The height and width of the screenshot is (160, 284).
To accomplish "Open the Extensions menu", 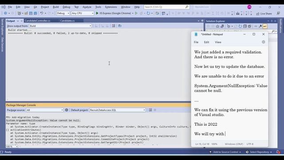I will point(111,7).
